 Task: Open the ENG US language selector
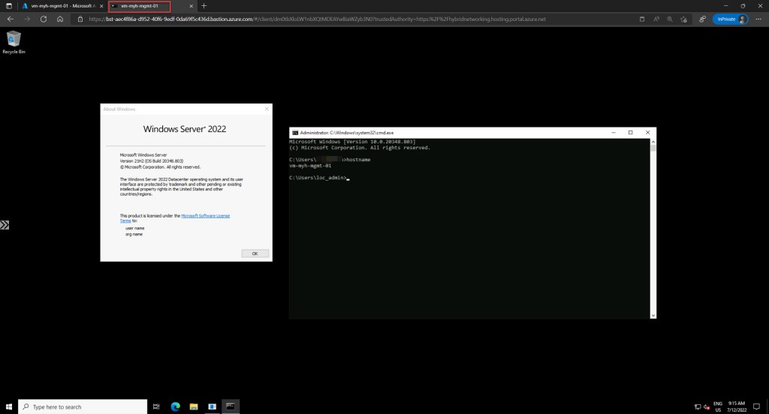(718, 406)
